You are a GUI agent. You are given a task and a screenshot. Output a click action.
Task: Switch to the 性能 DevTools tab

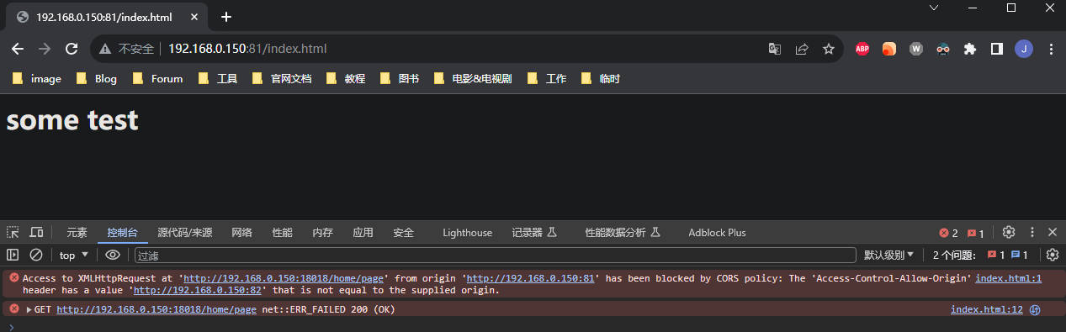click(x=283, y=233)
